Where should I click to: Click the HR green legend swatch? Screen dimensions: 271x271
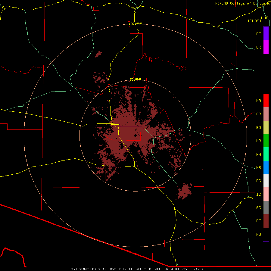(266, 141)
